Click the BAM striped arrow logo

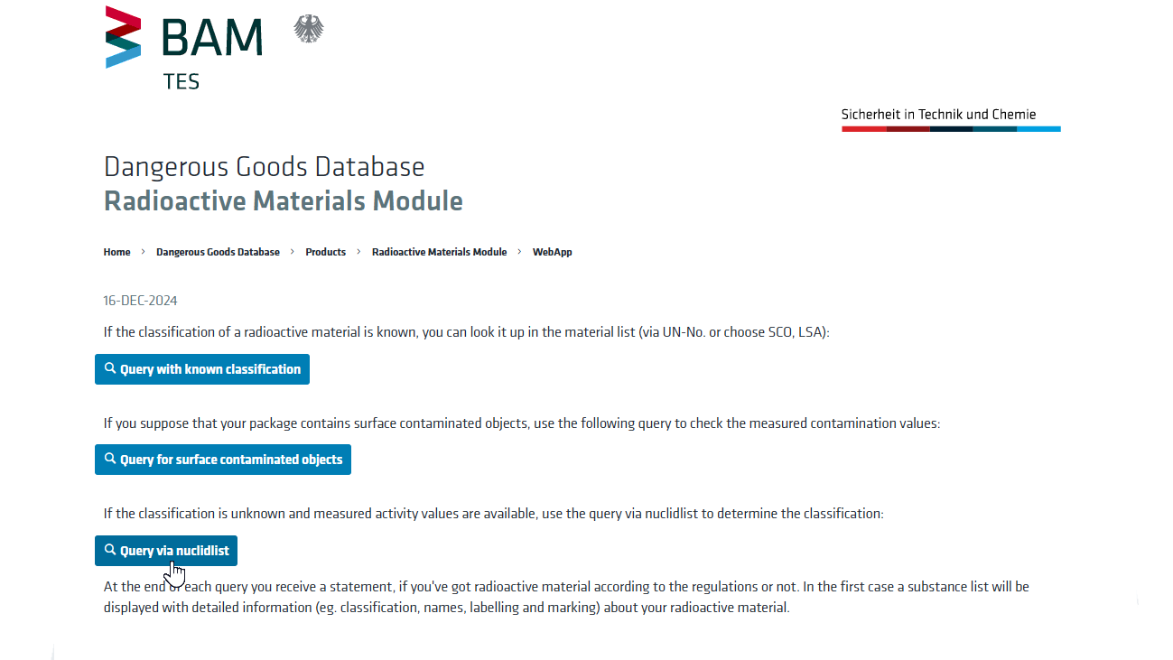[123, 37]
